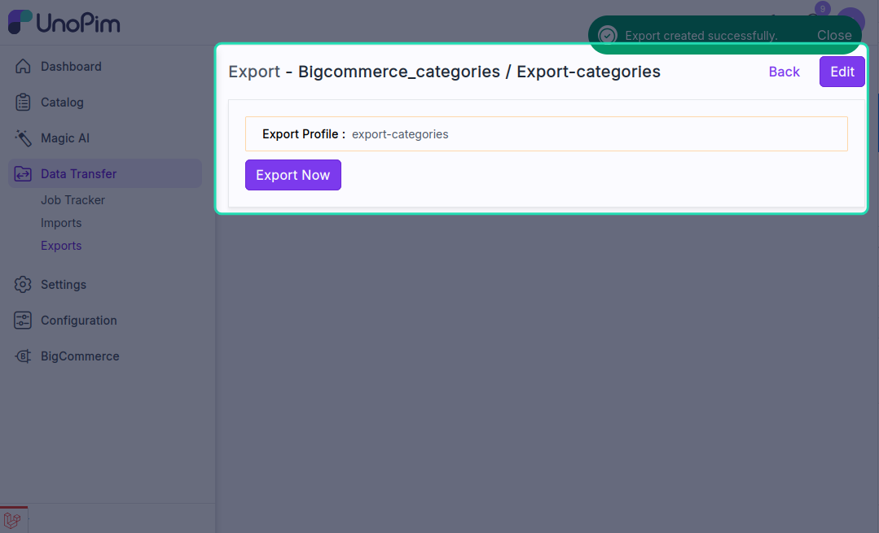The image size is (879, 533).
Task: Click the Configuration sliders icon
Action: click(23, 321)
